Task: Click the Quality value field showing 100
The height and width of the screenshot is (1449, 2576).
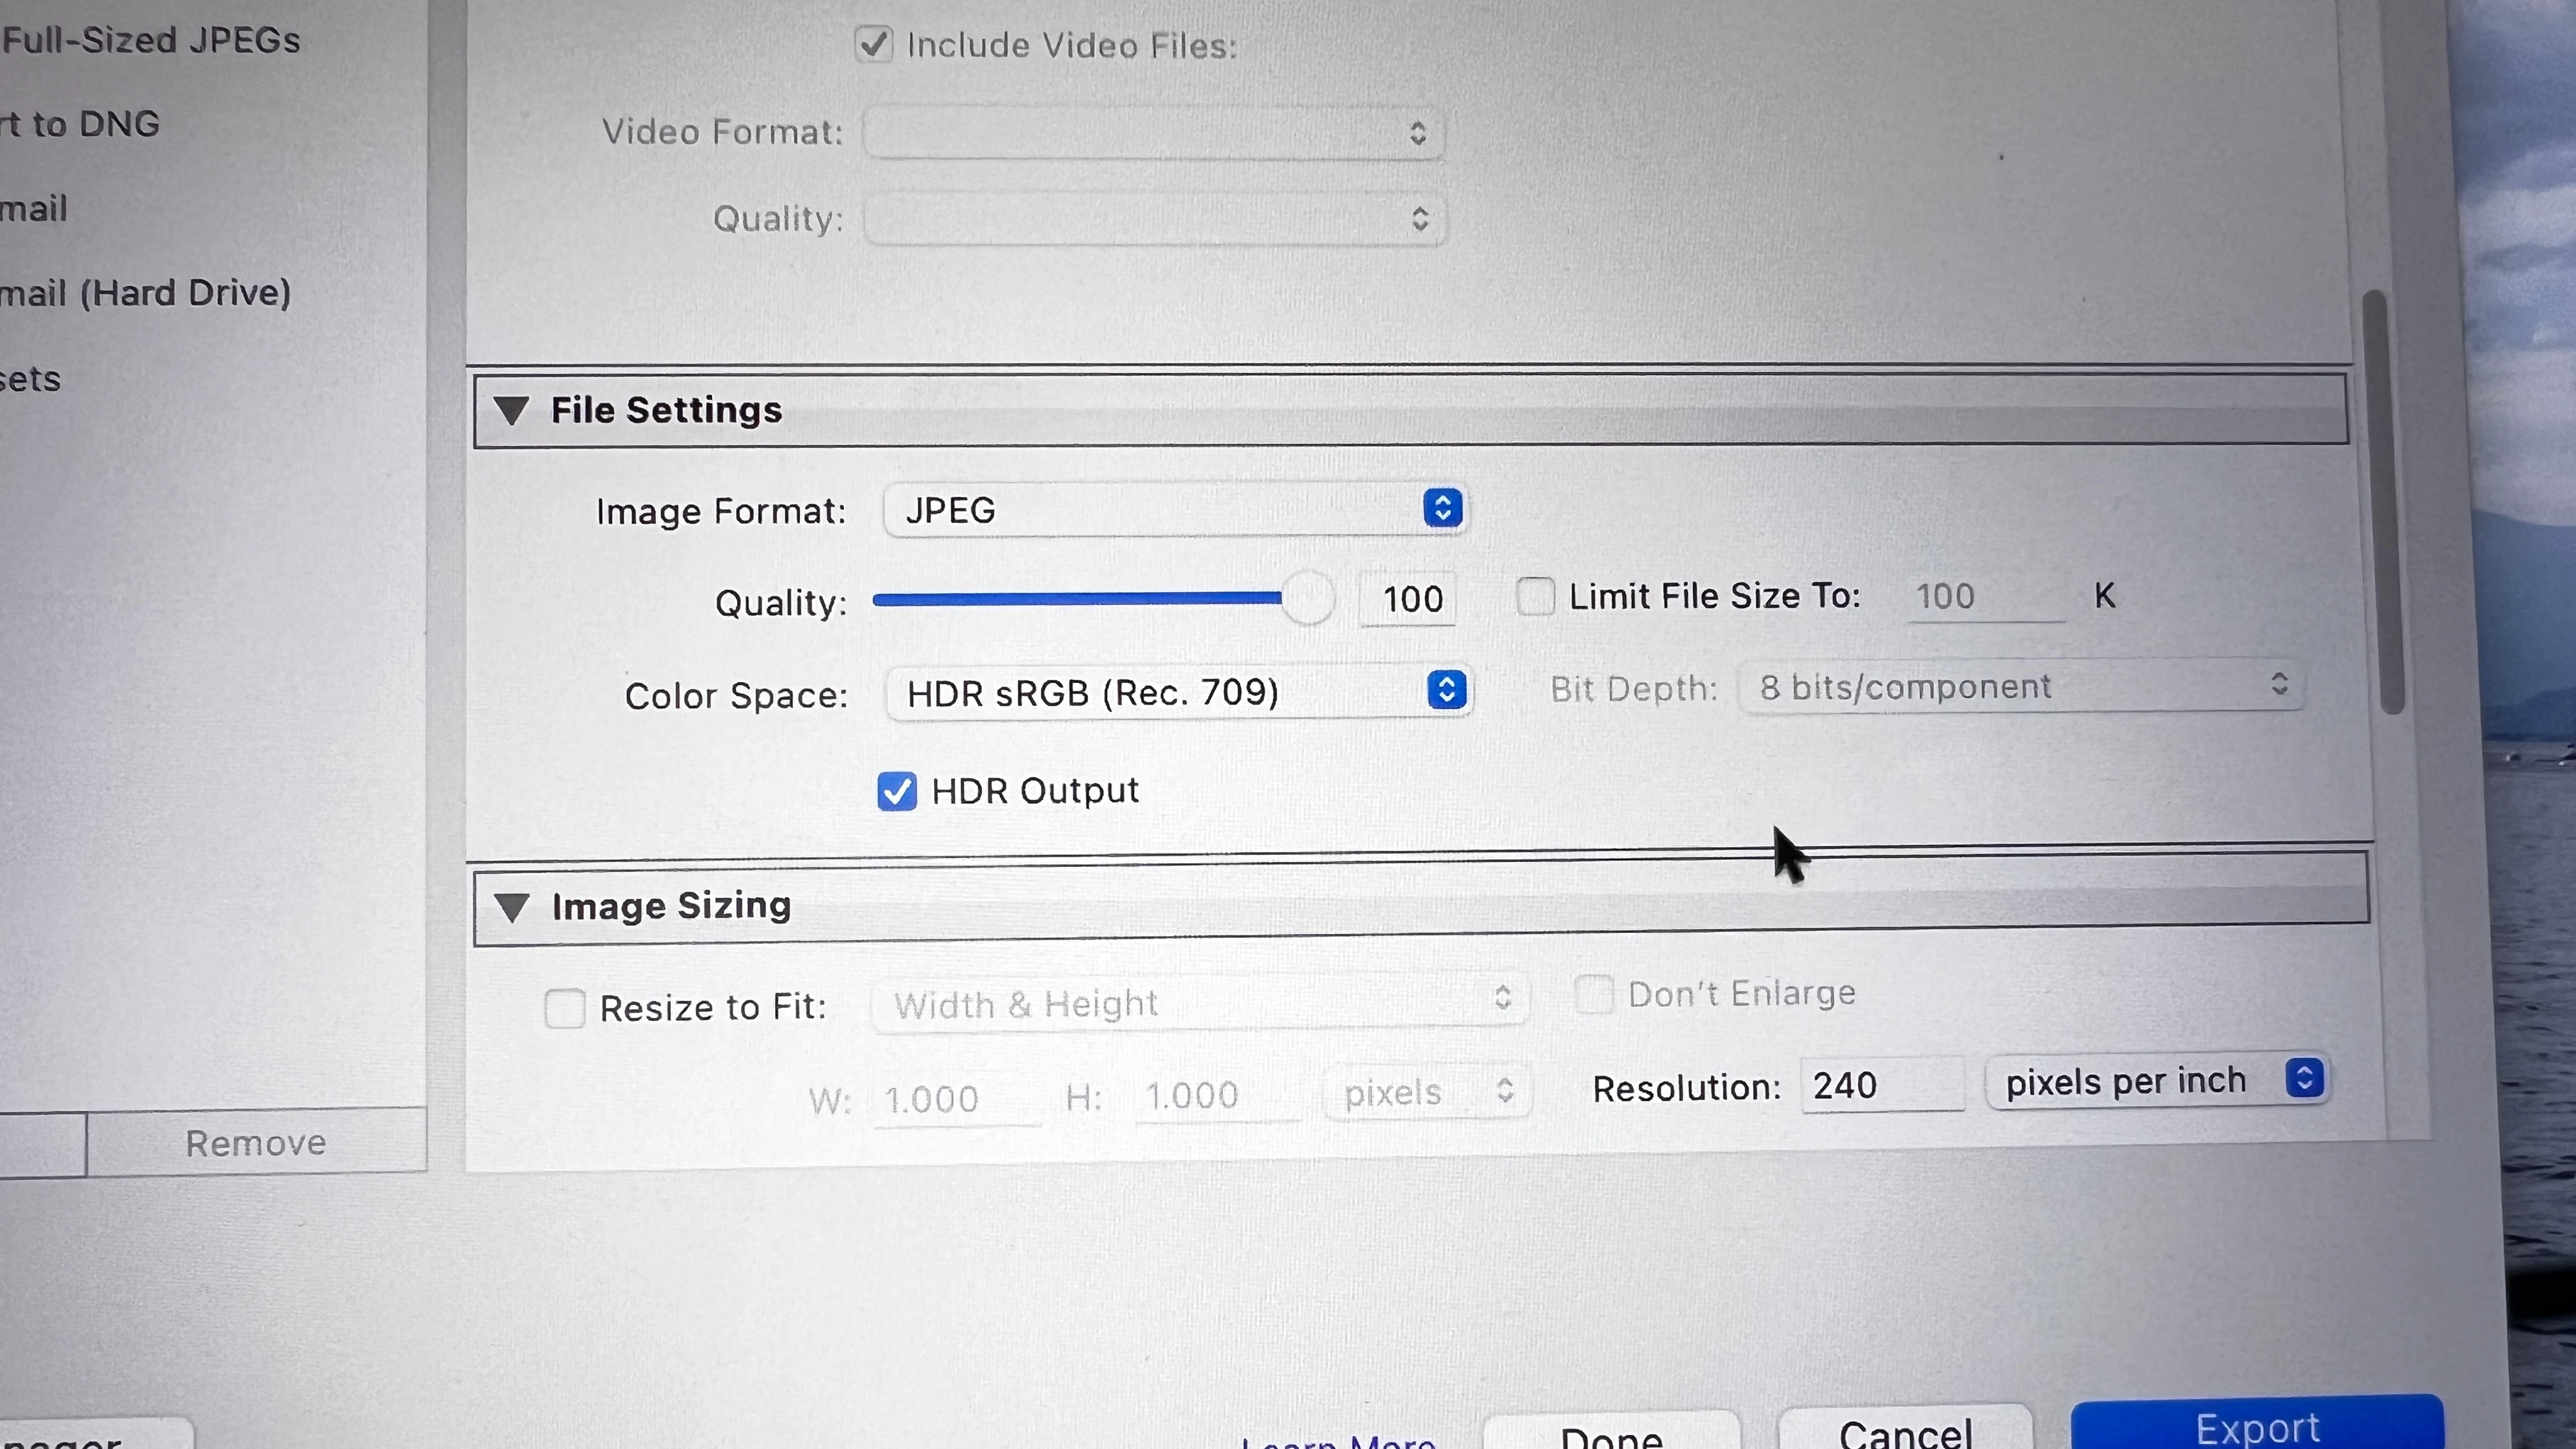Action: pyautogui.click(x=1409, y=599)
